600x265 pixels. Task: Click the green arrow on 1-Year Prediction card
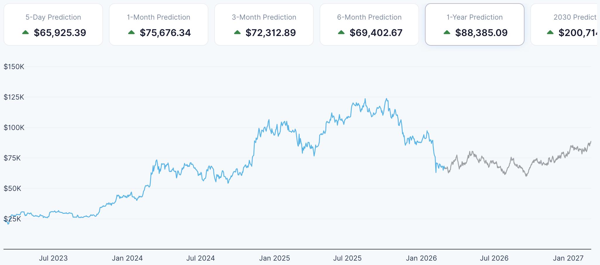coord(447,32)
